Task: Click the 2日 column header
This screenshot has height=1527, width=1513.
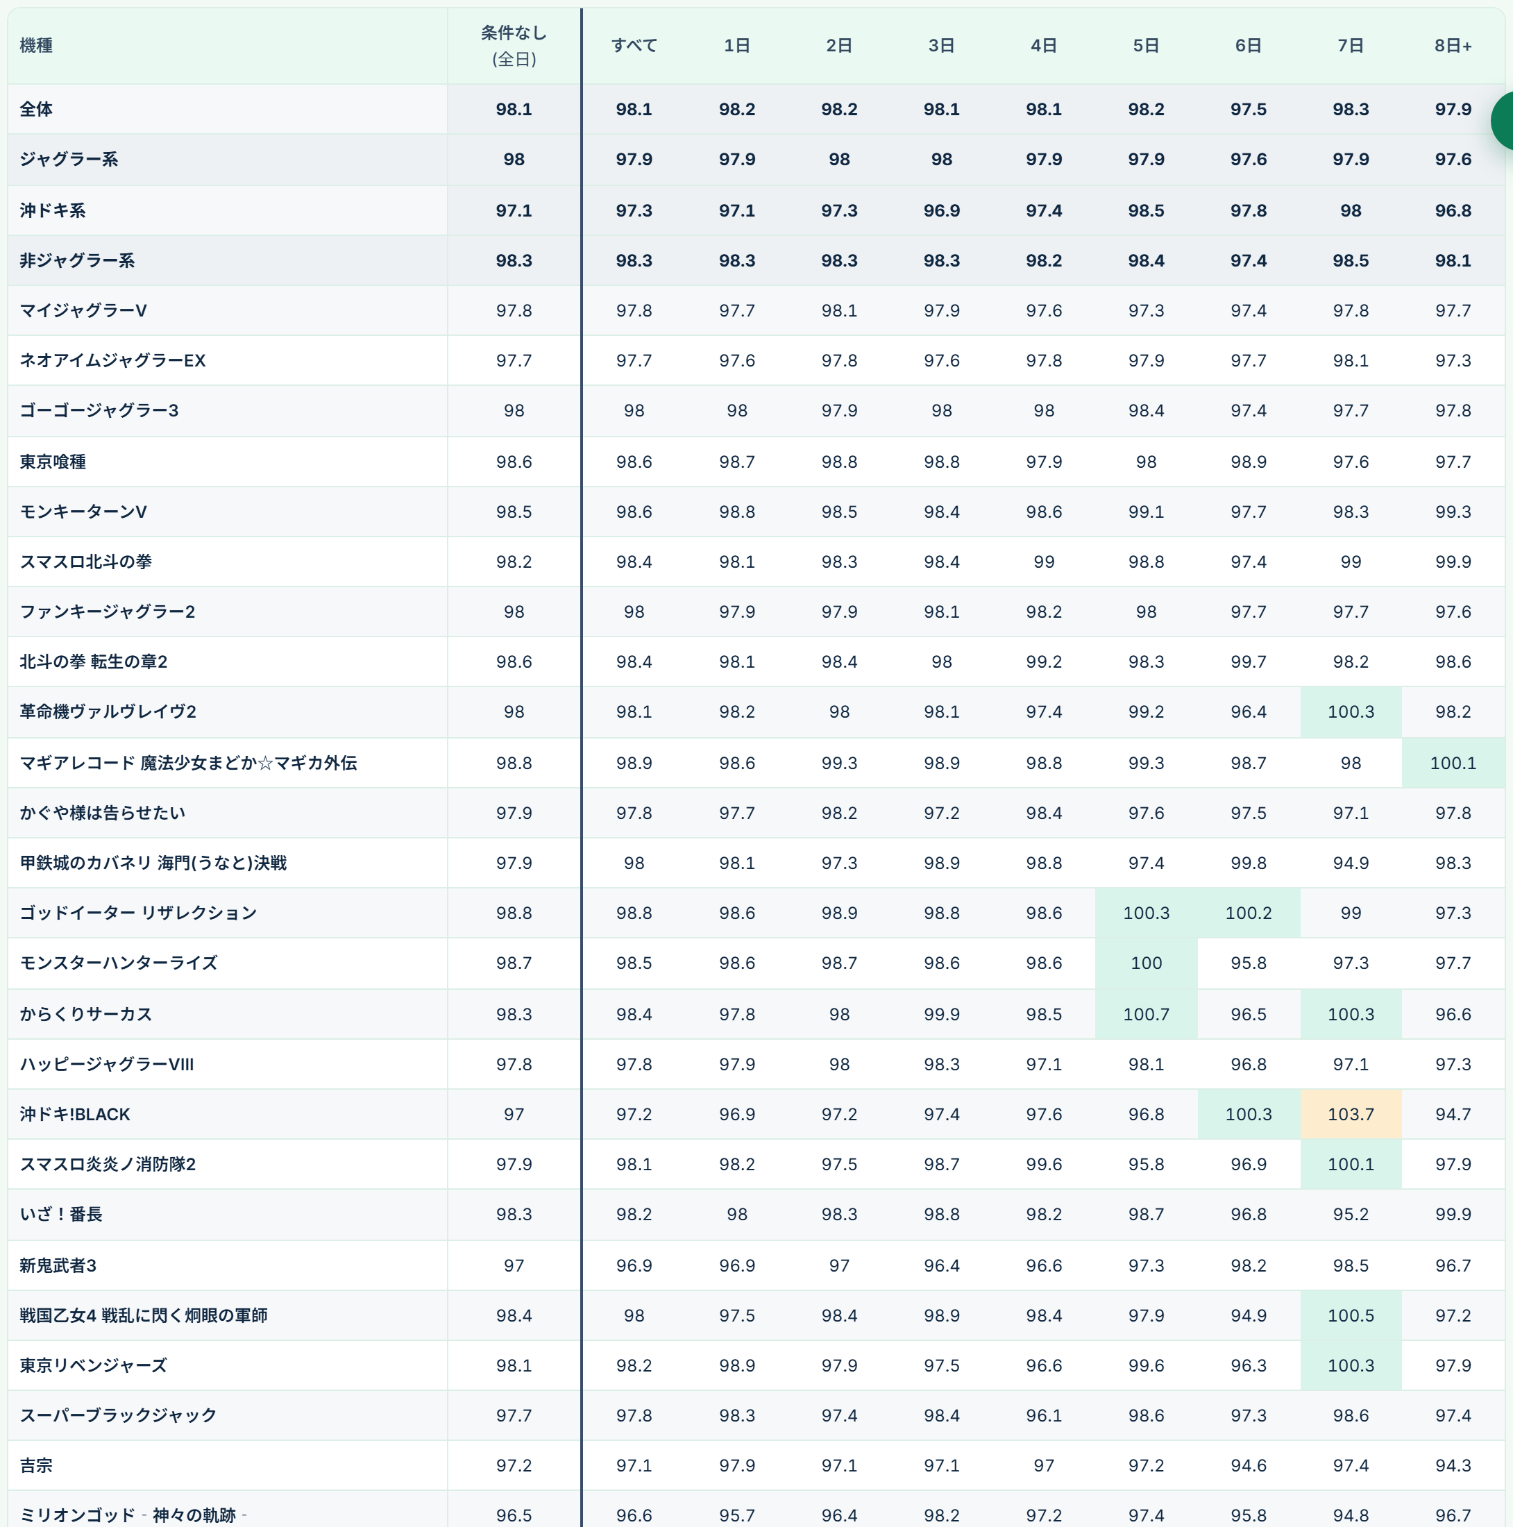Action: click(x=838, y=46)
